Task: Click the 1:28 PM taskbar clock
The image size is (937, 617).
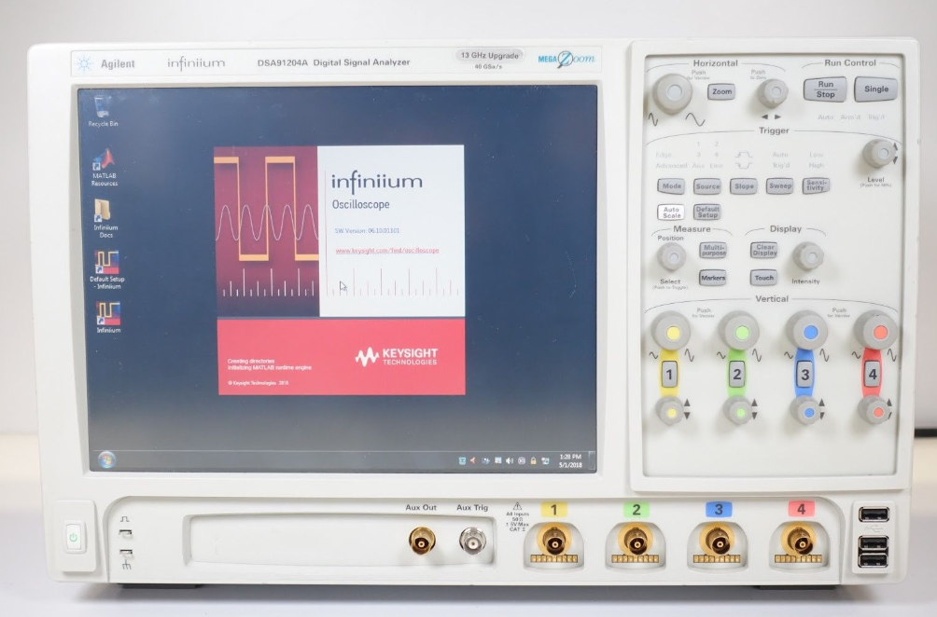Action: [x=569, y=456]
